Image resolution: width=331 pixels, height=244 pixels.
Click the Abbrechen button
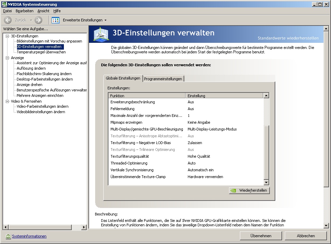tap(306, 236)
